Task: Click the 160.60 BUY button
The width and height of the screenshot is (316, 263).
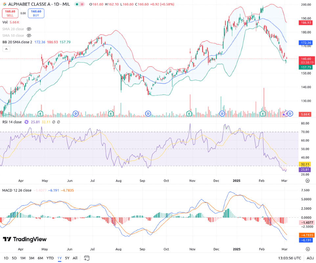Action: click(36, 13)
